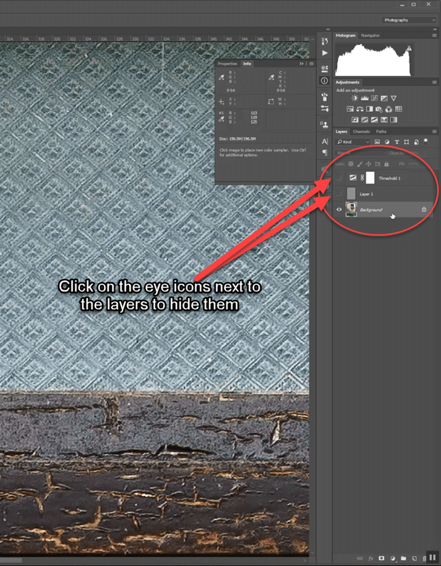Open the Adjustments panel menu
441x566 pixels.
(434, 83)
